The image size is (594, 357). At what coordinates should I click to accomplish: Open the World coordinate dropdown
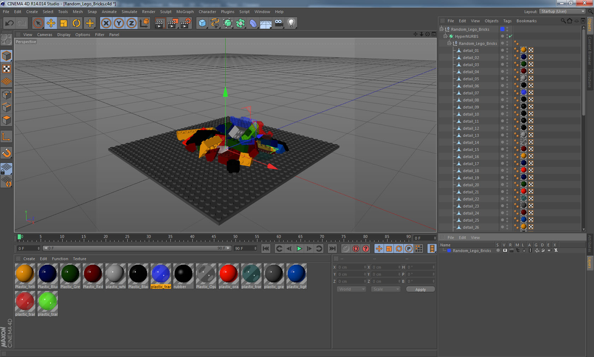coord(351,289)
